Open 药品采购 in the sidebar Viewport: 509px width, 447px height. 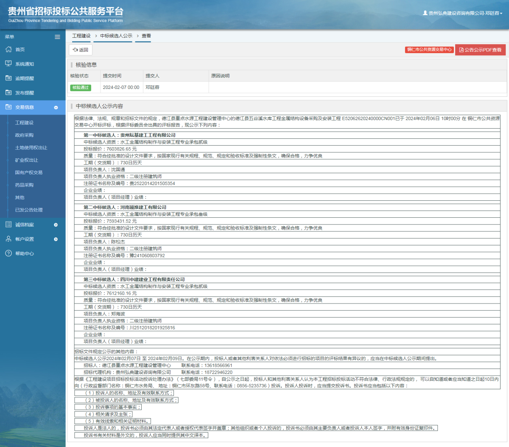pos(24,185)
